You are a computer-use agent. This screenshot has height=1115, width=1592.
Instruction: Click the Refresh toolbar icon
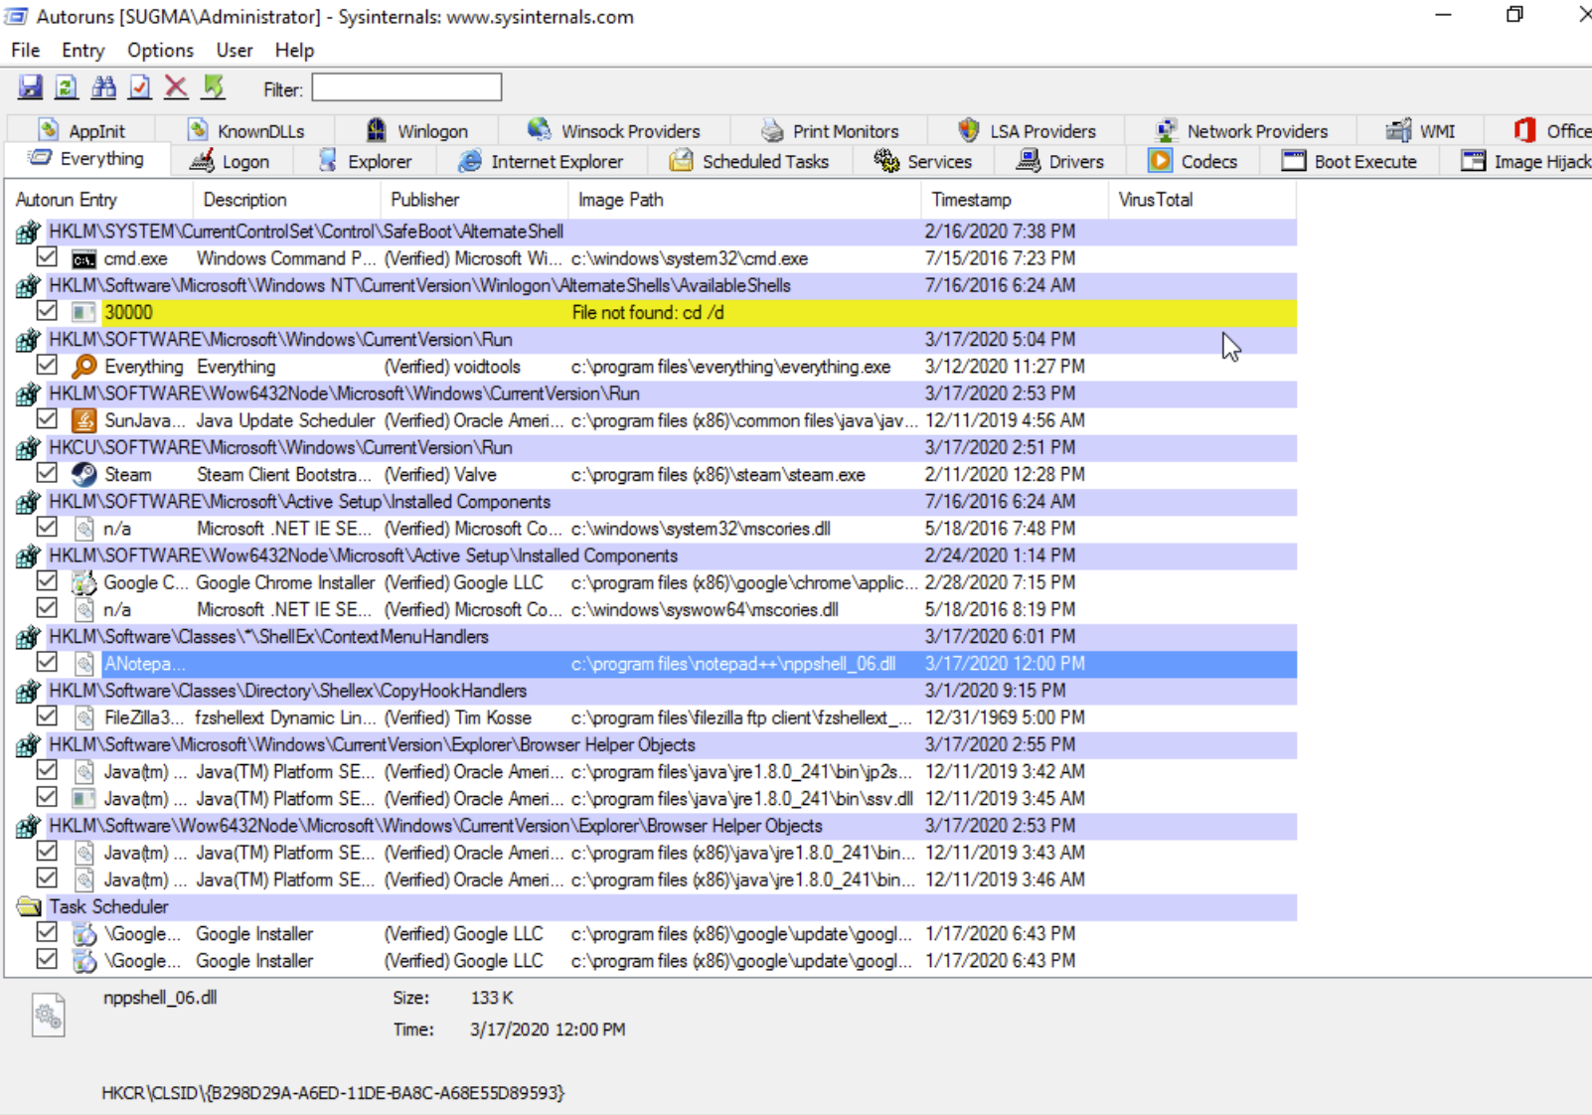[x=66, y=87]
